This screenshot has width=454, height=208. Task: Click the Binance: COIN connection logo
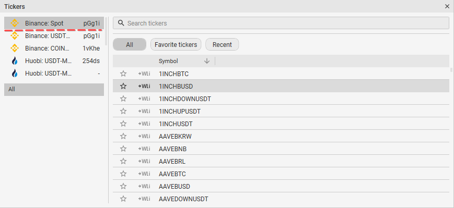pyautogui.click(x=15, y=48)
